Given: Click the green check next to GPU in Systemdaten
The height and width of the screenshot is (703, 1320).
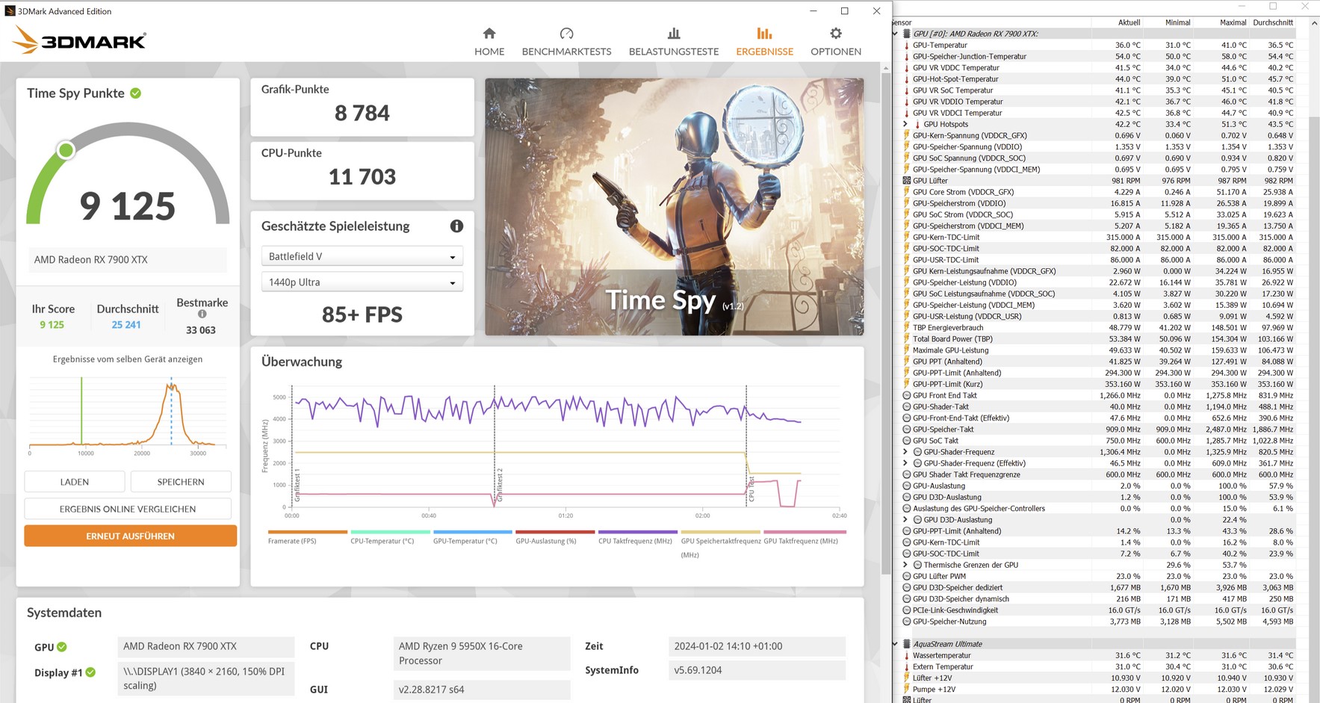Looking at the screenshot, I should [x=62, y=647].
